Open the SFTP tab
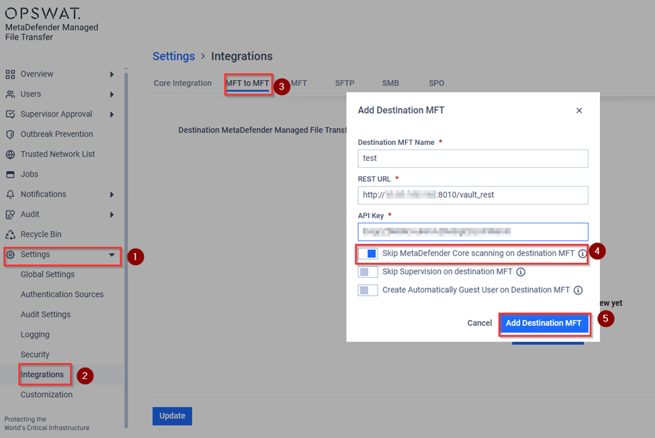 point(345,83)
